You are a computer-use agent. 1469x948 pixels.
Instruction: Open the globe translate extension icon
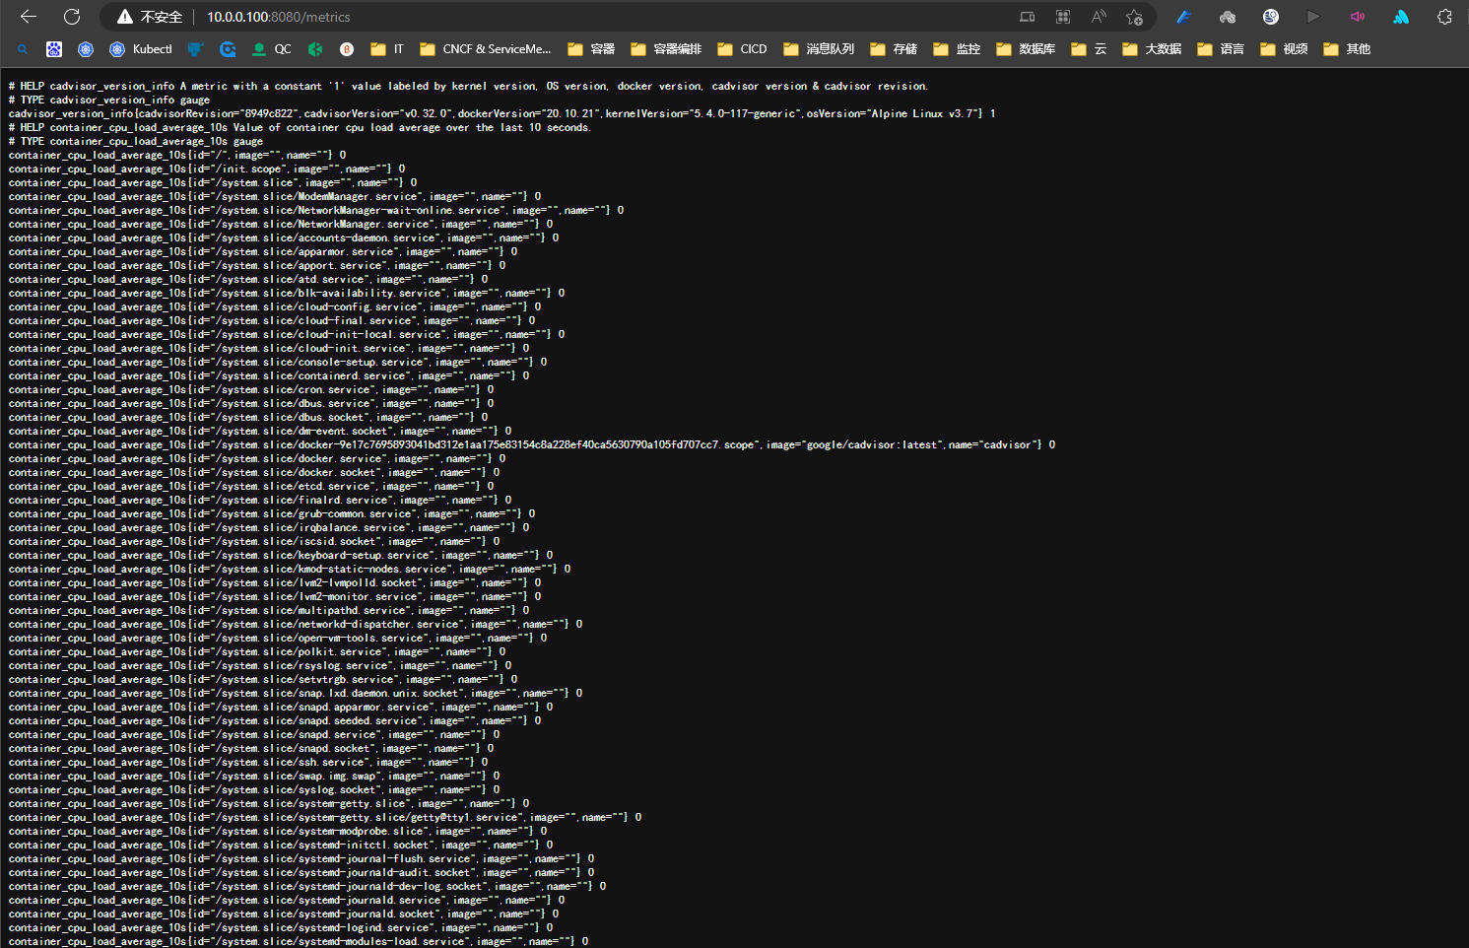(x=1271, y=17)
